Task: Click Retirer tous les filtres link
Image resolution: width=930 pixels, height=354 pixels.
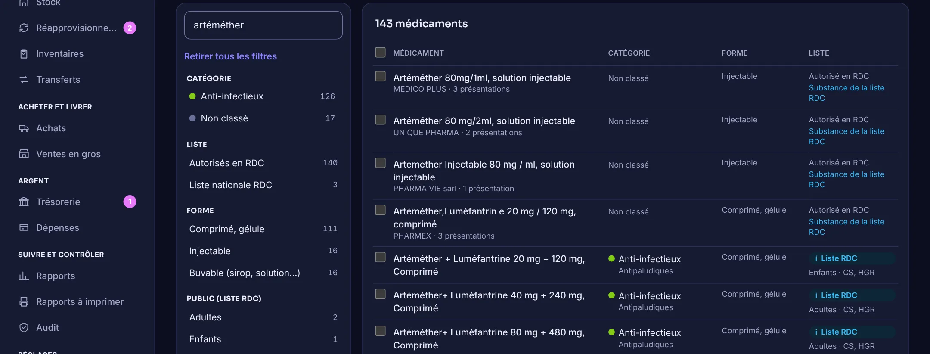Action: 230,56
